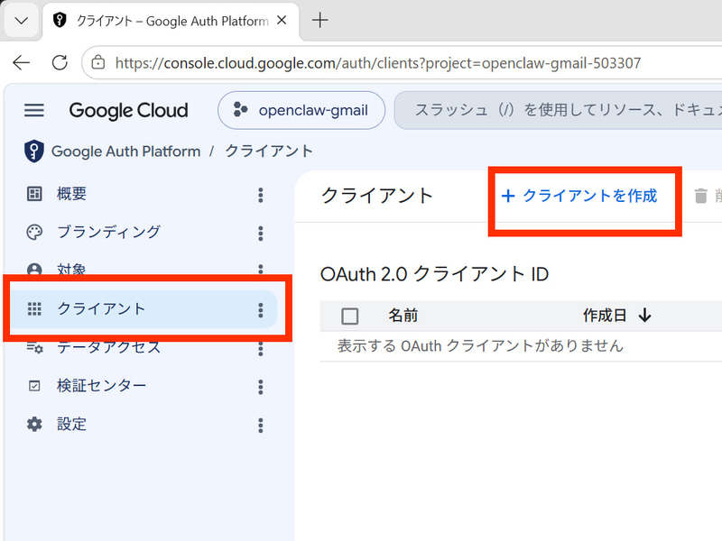Select the クライアント – Google Auth Platform tab
722x541 pixels.
click(x=171, y=21)
